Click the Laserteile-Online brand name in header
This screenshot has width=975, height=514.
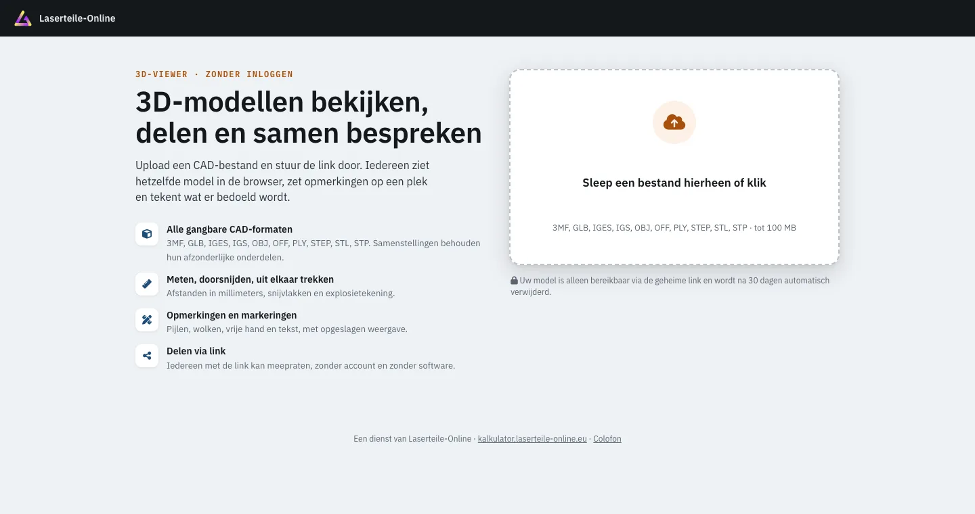[x=77, y=18]
